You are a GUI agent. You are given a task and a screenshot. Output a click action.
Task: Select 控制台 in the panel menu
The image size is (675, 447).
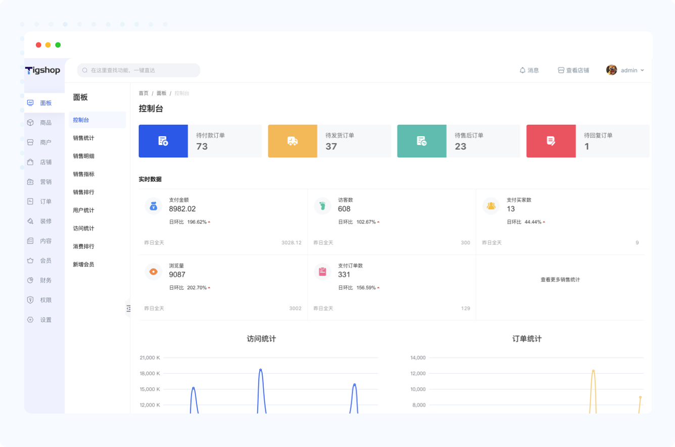coord(98,120)
